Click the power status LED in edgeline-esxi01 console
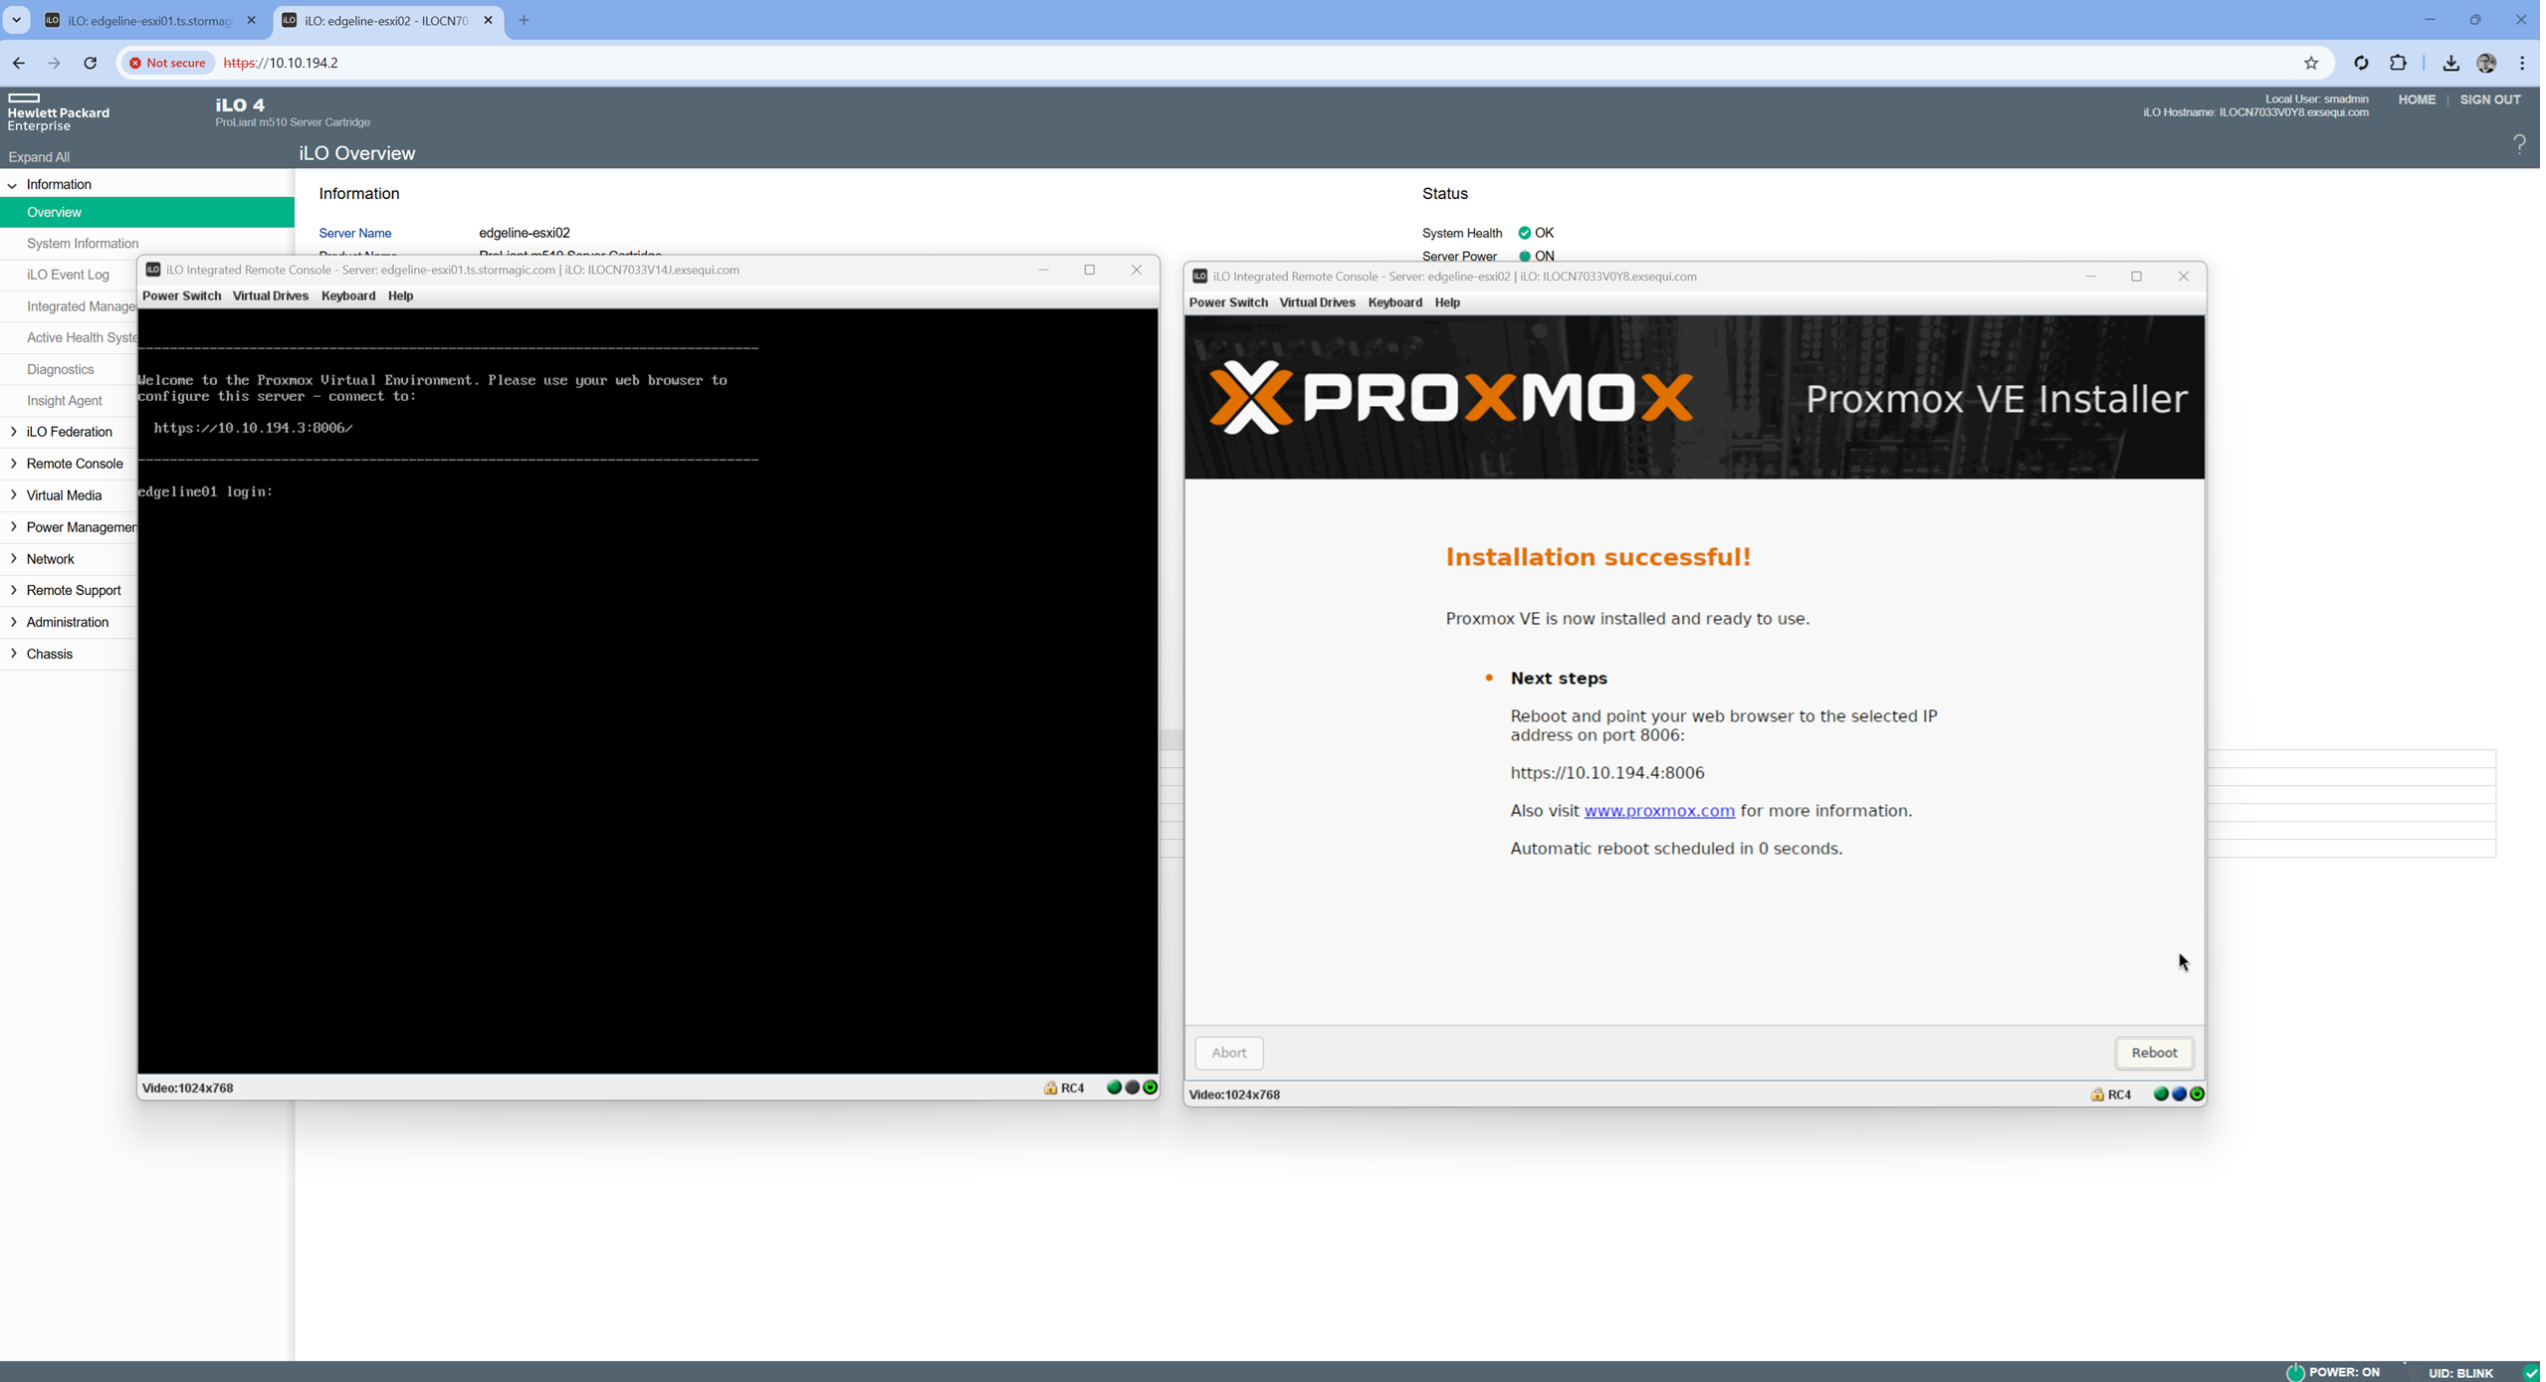Screen dimensions: 2546x1382 pos(1150,1087)
